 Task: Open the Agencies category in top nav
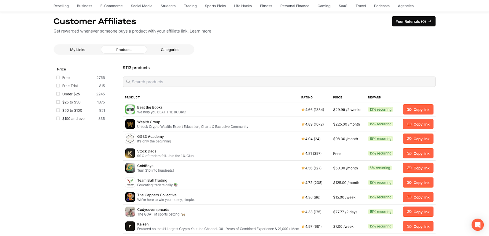tap(406, 6)
